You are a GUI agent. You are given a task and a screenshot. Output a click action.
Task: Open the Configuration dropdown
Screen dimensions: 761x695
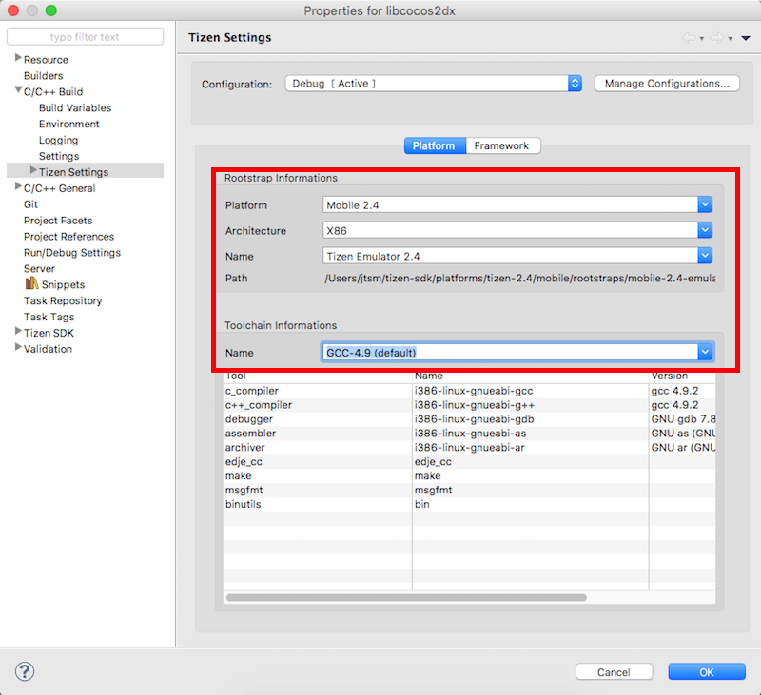point(433,84)
